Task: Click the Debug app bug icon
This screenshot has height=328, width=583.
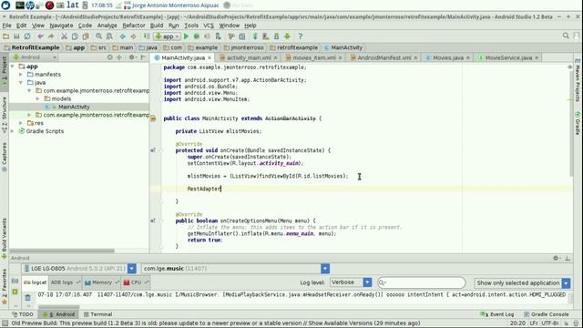Action: [x=197, y=36]
